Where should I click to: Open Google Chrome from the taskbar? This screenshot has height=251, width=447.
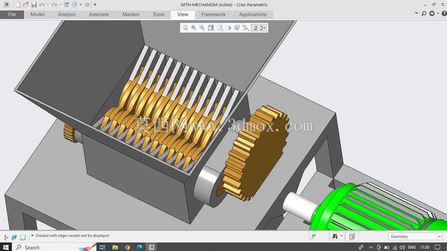[x=127, y=247]
